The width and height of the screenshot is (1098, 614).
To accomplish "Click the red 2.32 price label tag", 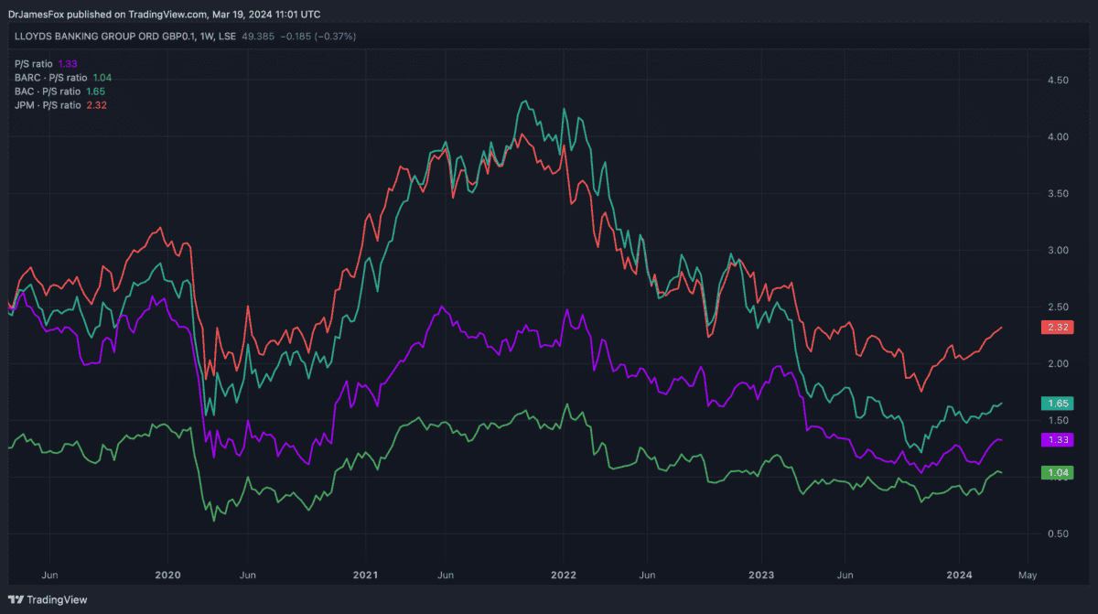I will point(1057,327).
